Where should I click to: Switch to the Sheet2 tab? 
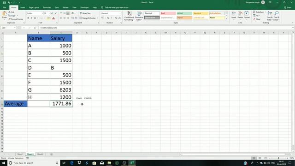pyautogui.click(x=40, y=154)
